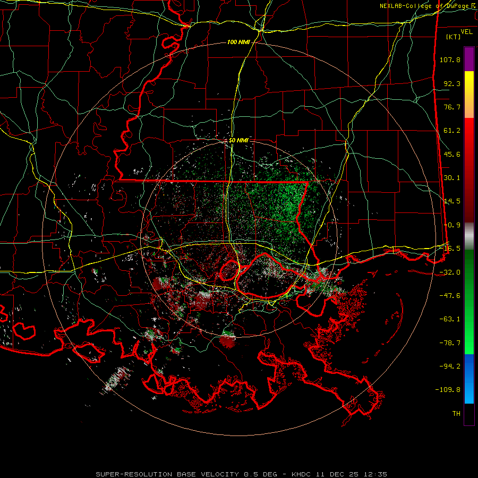This screenshot has width=478, height=478.
Task: Click the -0.9 velocity scale value
Action: pyautogui.click(x=452, y=225)
